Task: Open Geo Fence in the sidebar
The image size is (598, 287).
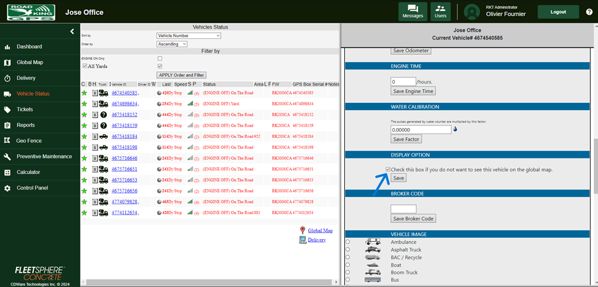Action: tap(29, 141)
